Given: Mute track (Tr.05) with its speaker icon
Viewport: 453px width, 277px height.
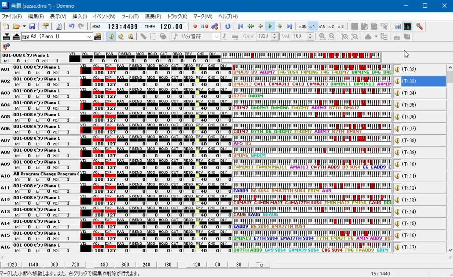Looking at the screenshot, I should click(x=397, y=105).
